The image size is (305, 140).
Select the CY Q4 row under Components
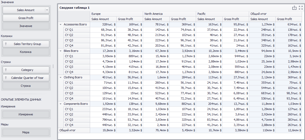77,125
